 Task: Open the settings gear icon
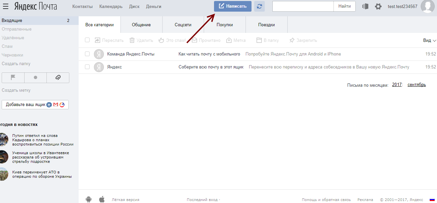[x=378, y=6]
